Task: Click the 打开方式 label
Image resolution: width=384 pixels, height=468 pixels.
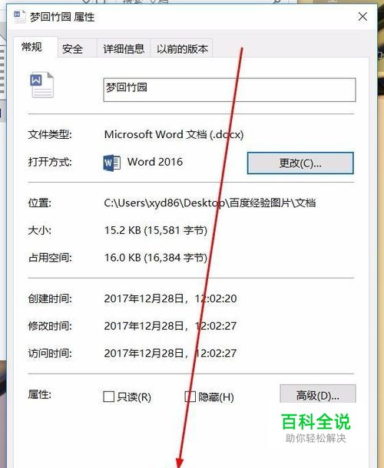Action: 50,162
